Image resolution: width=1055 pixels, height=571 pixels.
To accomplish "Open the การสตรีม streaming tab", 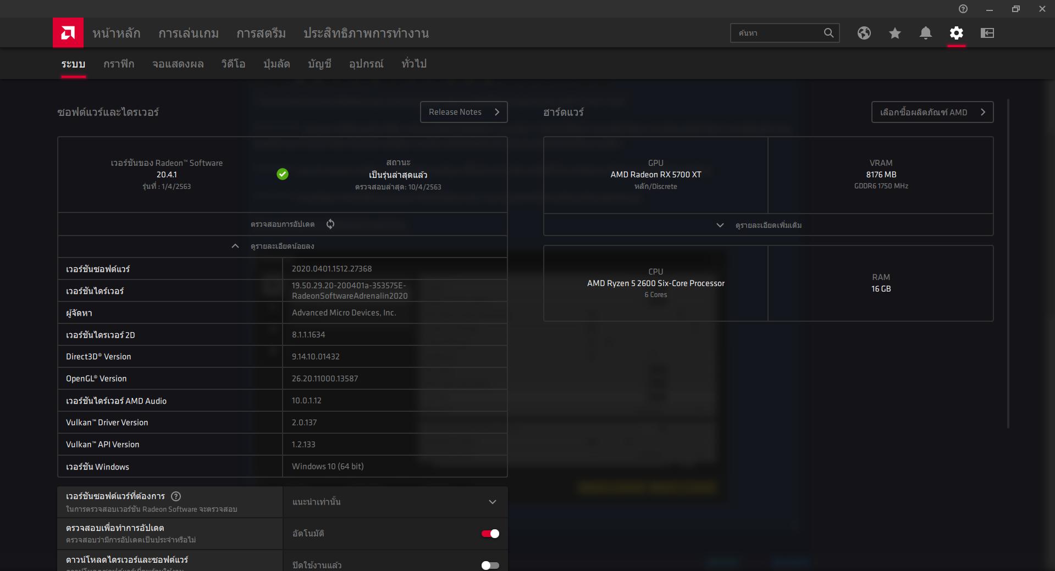I will pyautogui.click(x=261, y=33).
